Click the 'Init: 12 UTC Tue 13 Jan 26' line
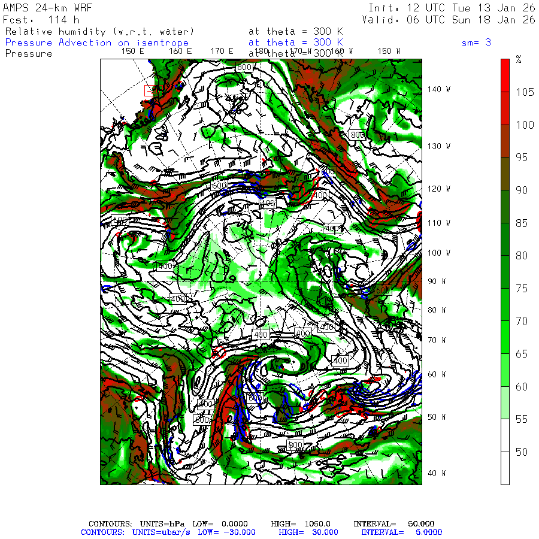Image resolution: width=539 pixels, height=539 pixels. click(452, 8)
